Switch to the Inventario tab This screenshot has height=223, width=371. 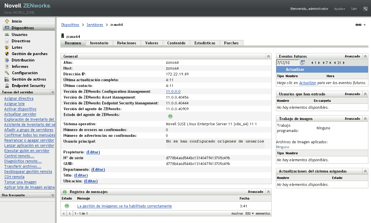[99, 43]
